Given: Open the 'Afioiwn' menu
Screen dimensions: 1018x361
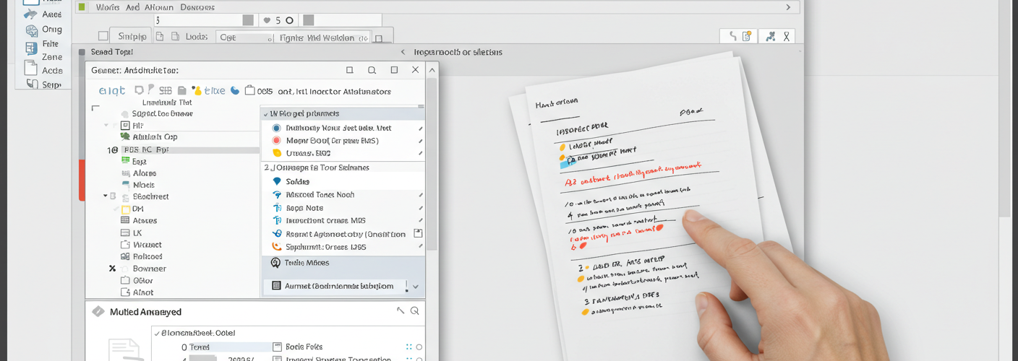Looking at the screenshot, I should (159, 7).
